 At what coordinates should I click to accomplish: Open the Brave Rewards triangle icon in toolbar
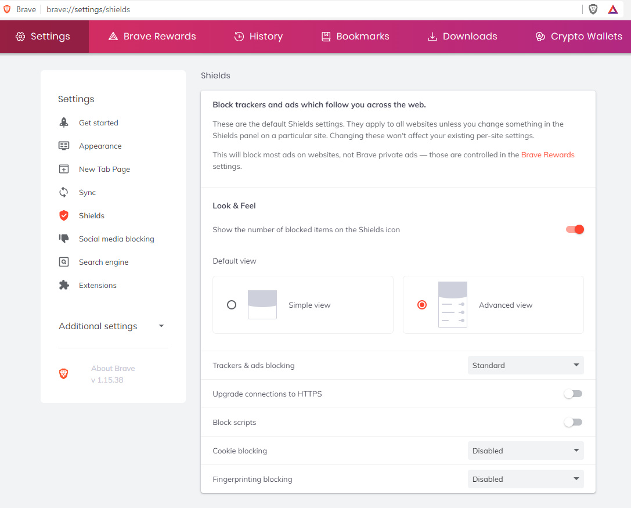click(612, 9)
